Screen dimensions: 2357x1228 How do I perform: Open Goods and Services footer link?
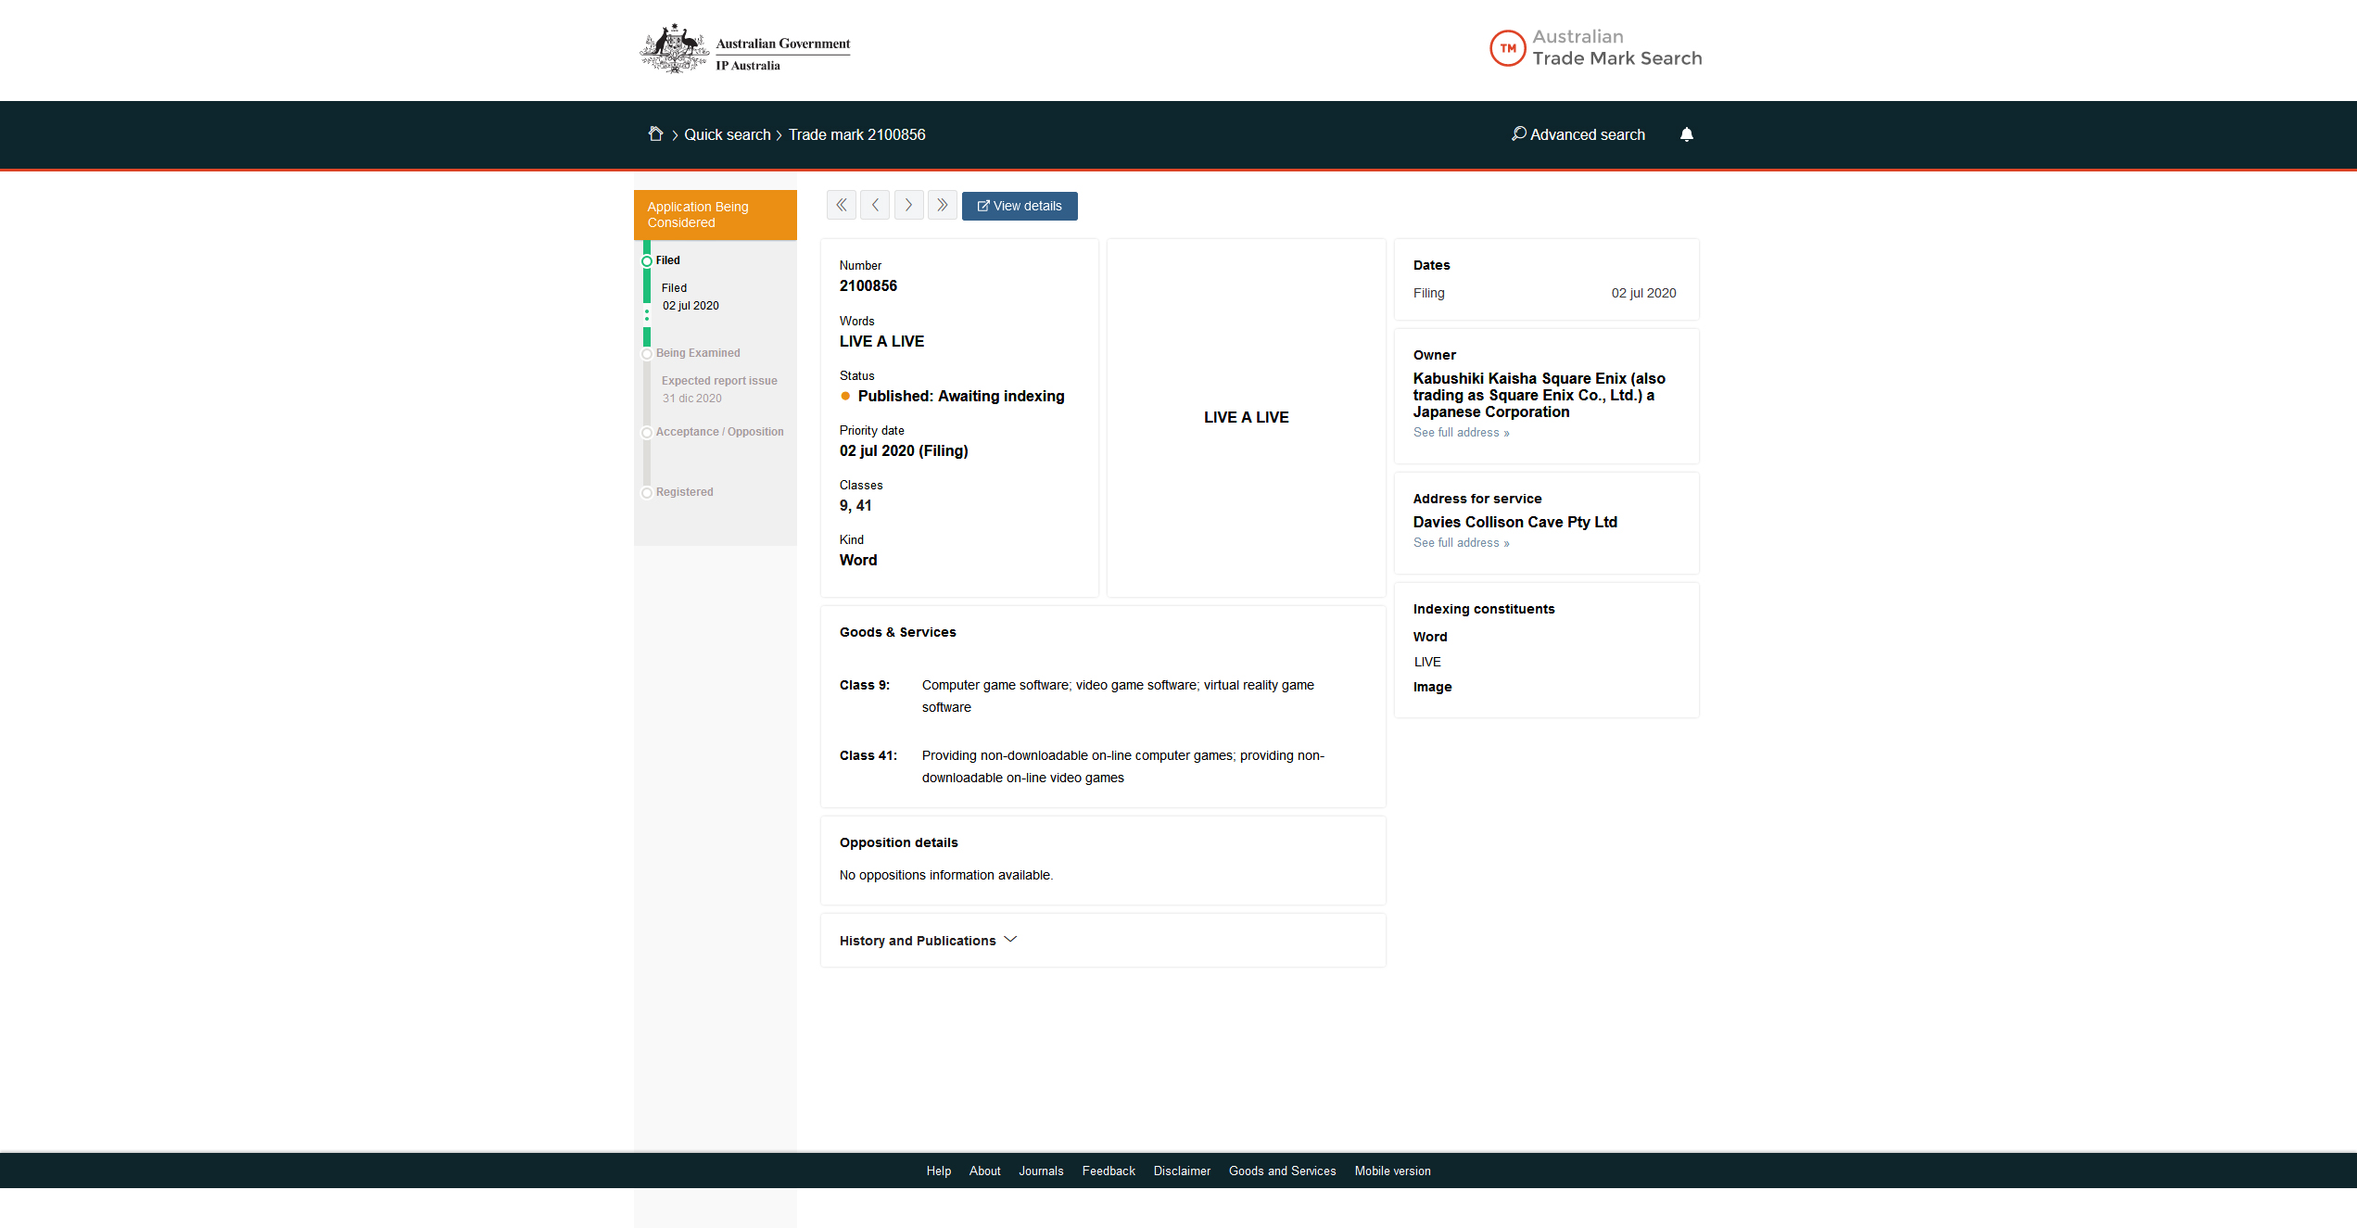1283,1171
